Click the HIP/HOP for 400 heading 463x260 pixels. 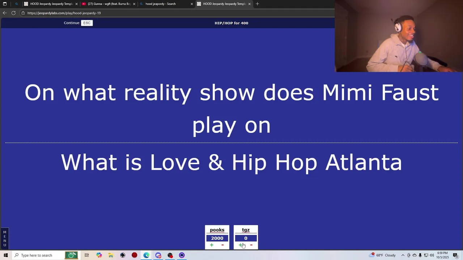(x=231, y=23)
